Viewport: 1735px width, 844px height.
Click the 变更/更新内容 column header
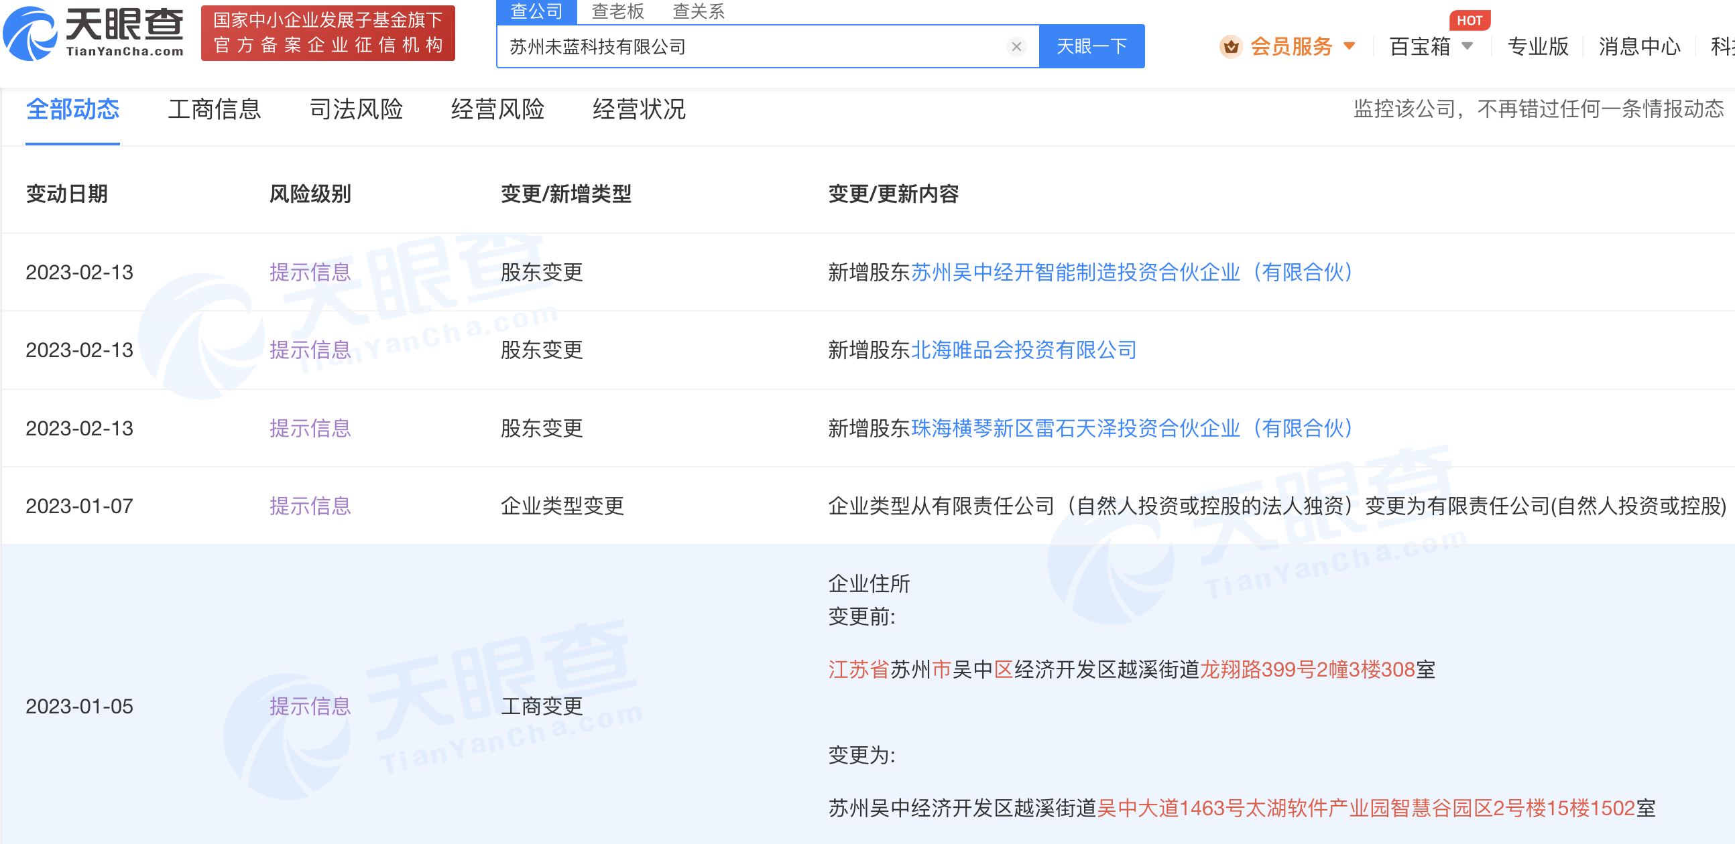pos(893,194)
